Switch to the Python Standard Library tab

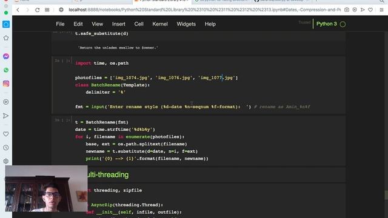[x=162, y=1]
